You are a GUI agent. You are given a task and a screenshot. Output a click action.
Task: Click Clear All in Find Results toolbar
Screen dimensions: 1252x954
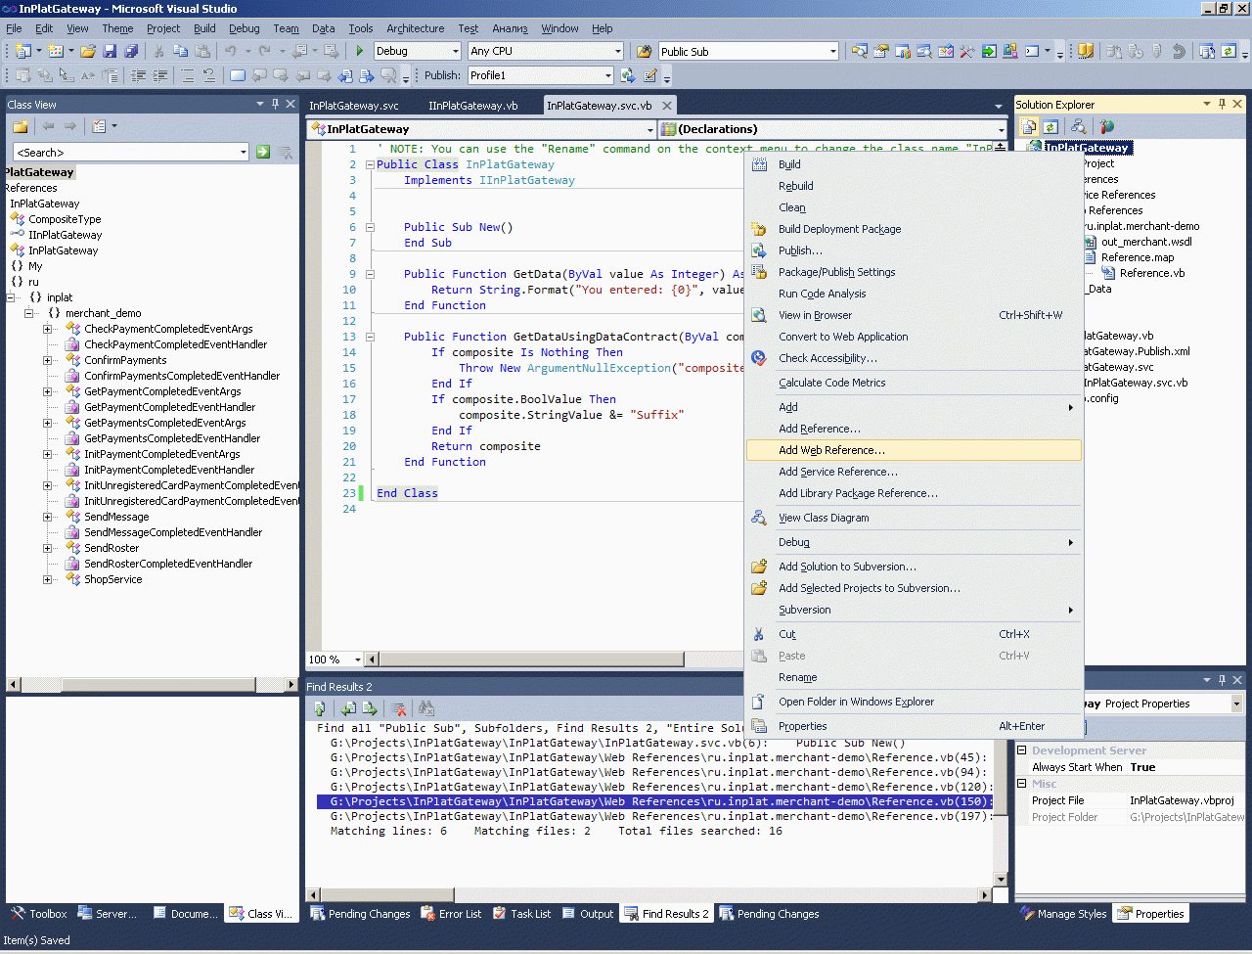[398, 708]
